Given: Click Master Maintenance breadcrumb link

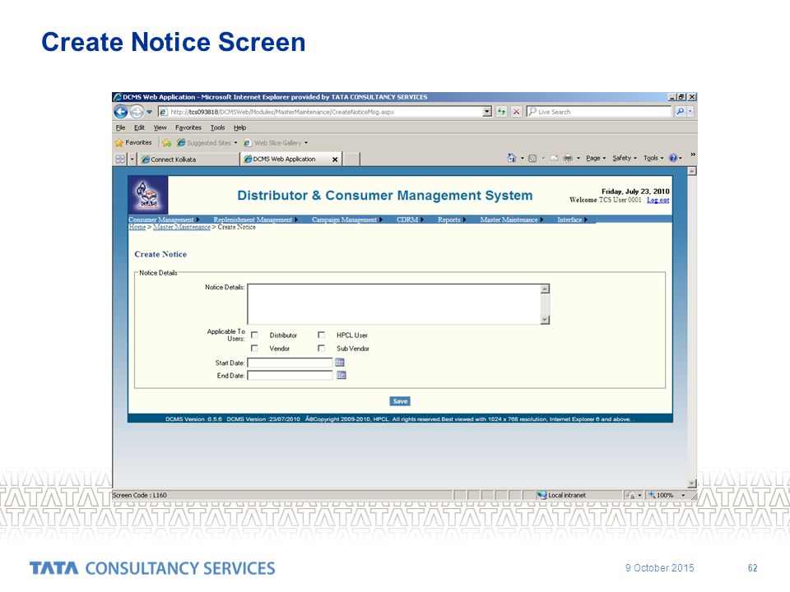Looking at the screenshot, I should pos(181,227).
